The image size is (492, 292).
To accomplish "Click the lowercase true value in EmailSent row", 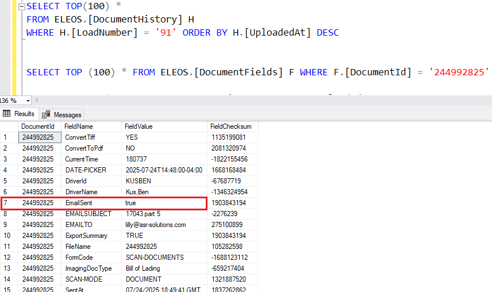I will pyautogui.click(x=164, y=203).
